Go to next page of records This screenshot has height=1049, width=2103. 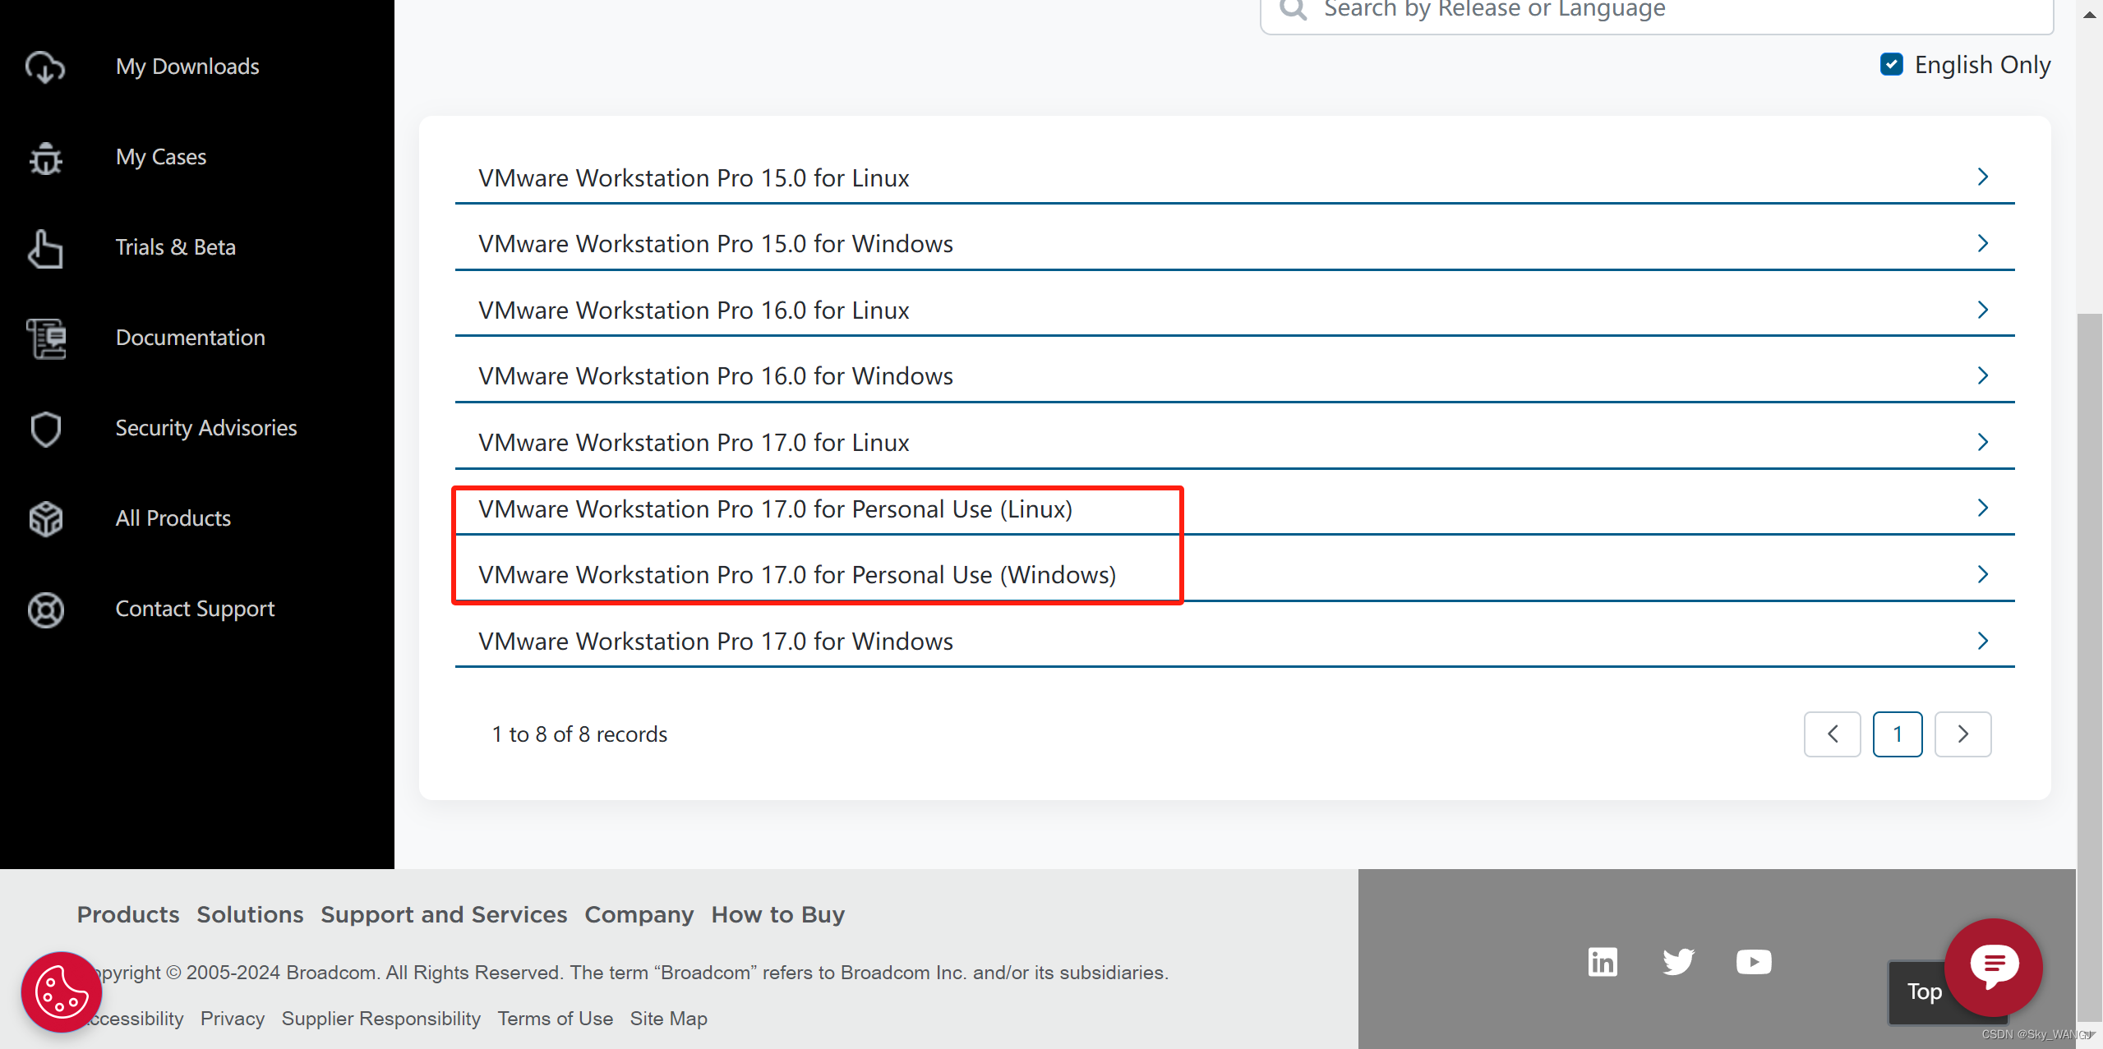click(1963, 734)
